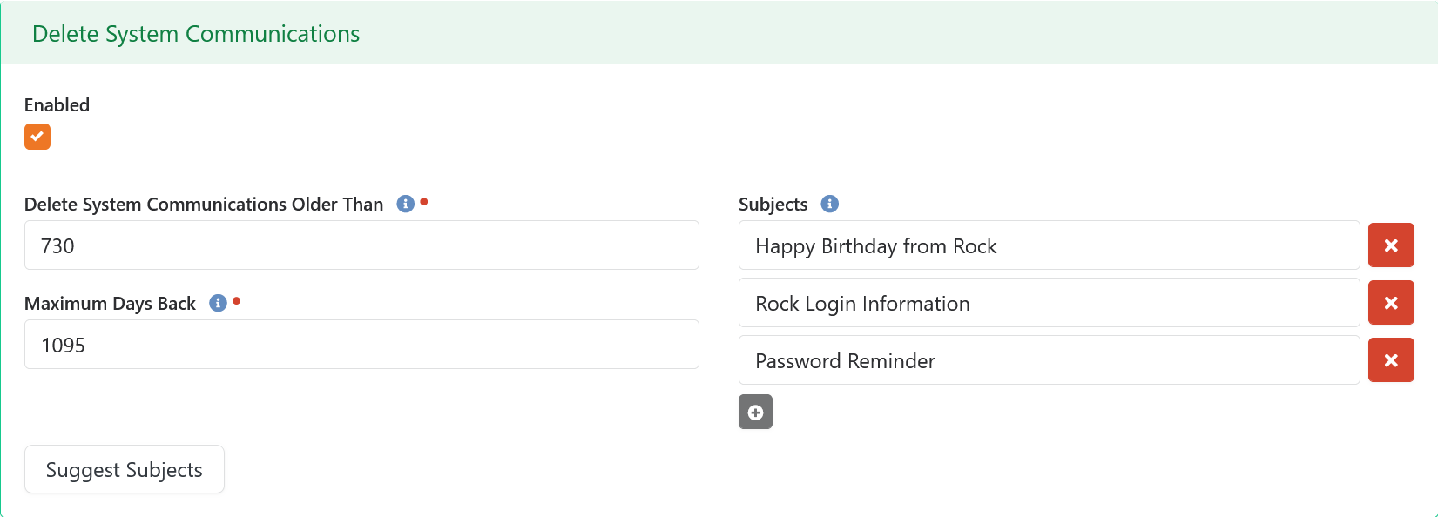This screenshot has width=1438, height=517.
Task: Click the red required dot beside Maximum Days Back
Action: 237,301
